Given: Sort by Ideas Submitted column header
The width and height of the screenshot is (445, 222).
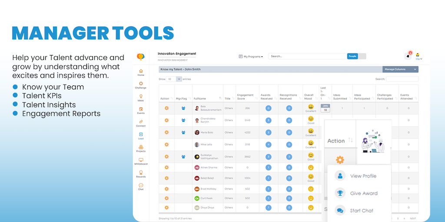Looking at the screenshot, I should click(342, 97).
